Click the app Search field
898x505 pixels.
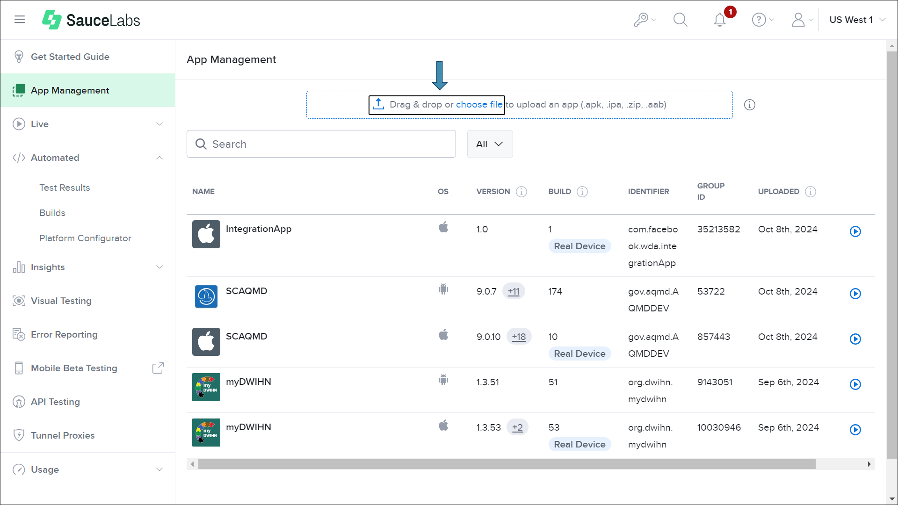[321, 144]
